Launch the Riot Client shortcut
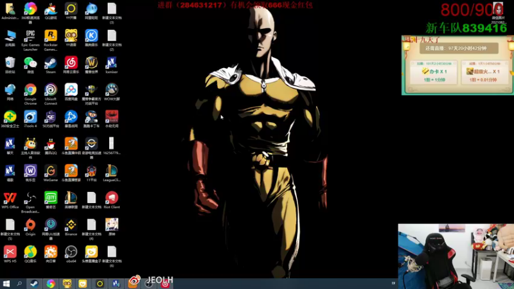The image size is (514, 289). pyautogui.click(x=112, y=200)
